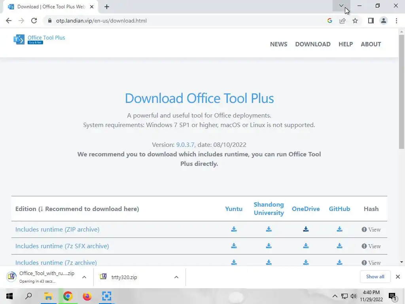Download ZIP archive from GitHub
The height and width of the screenshot is (304, 405).
click(339, 229)
